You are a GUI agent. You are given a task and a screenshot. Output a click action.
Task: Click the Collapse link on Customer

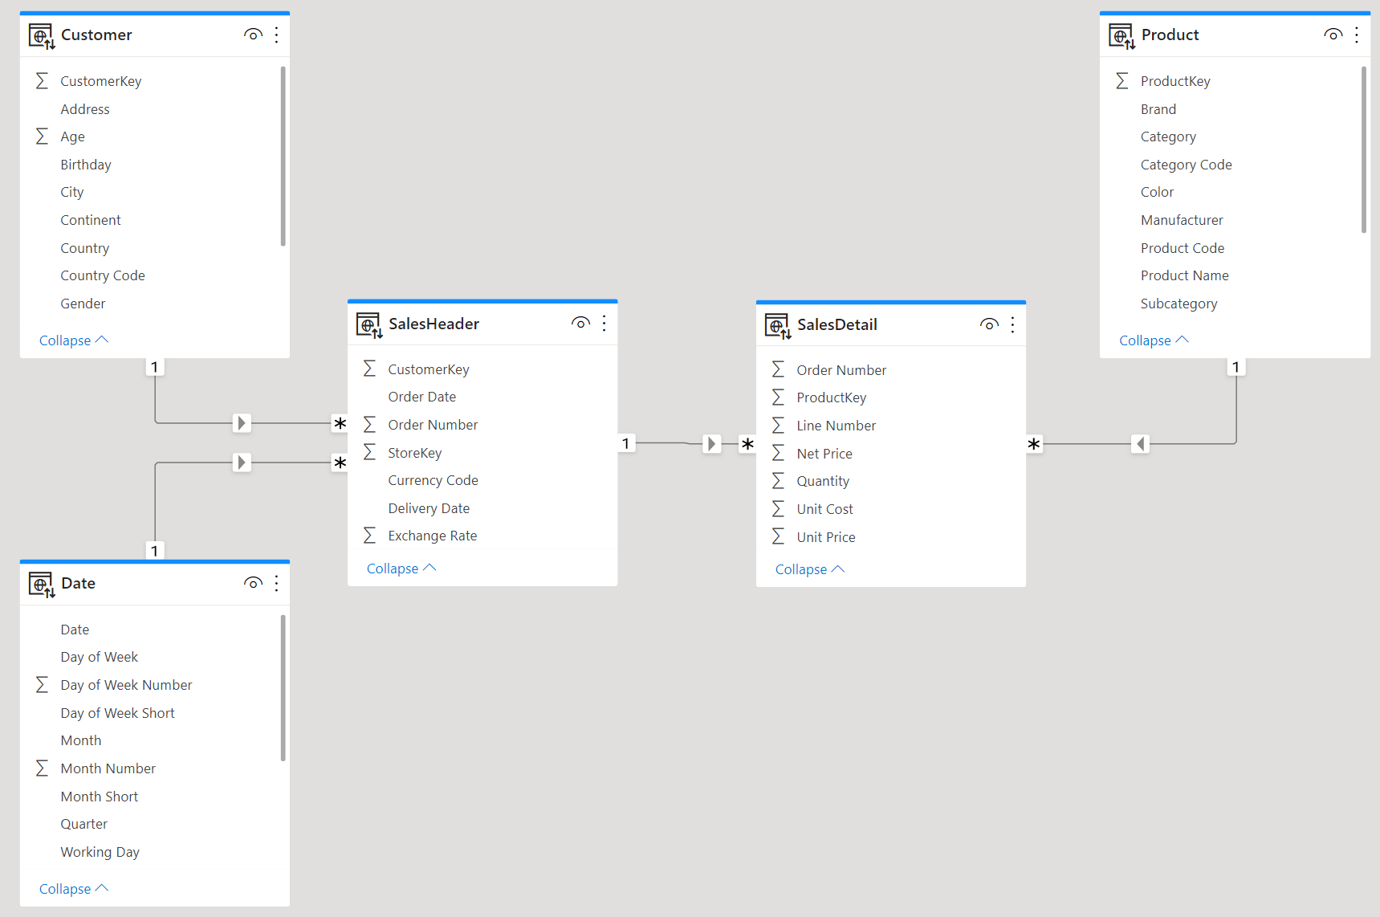[x=72, y=340]
